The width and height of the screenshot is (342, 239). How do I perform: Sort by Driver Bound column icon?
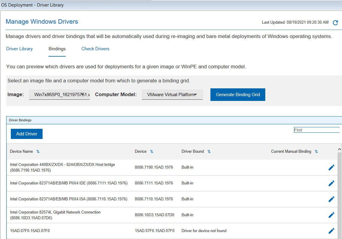[209, 152]
